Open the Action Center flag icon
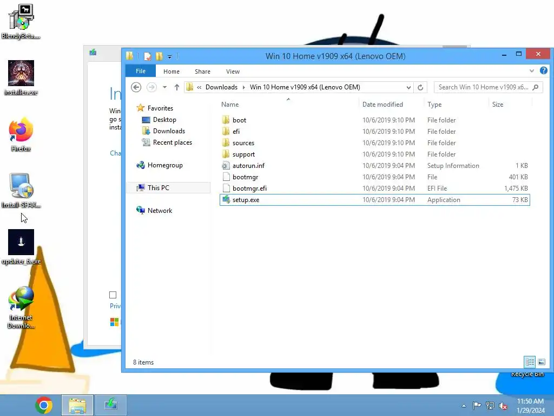The height and width of the screenshot is (416, 554). [477, 405]
